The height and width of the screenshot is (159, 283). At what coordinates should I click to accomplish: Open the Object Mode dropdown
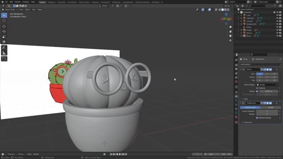(9, 10)
